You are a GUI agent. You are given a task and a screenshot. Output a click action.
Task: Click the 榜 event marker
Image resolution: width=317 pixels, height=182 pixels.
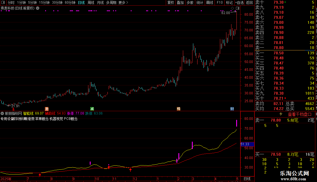point(178,109)
